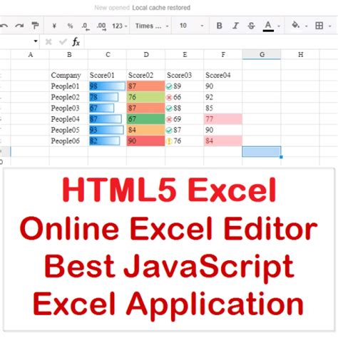338x338 pixels.
Task: Click the fill color paint bucket
Action: tap(295, 25)
